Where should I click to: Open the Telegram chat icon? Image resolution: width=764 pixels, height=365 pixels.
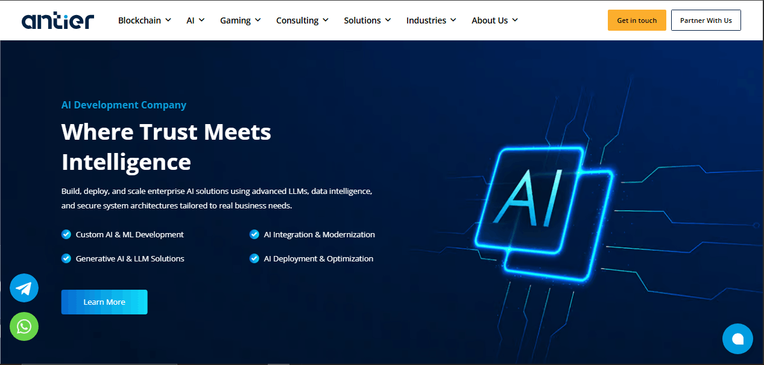(24, 288)
